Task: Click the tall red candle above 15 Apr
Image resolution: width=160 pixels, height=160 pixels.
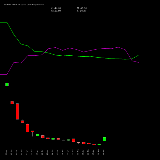Action: tap(17, 111)
